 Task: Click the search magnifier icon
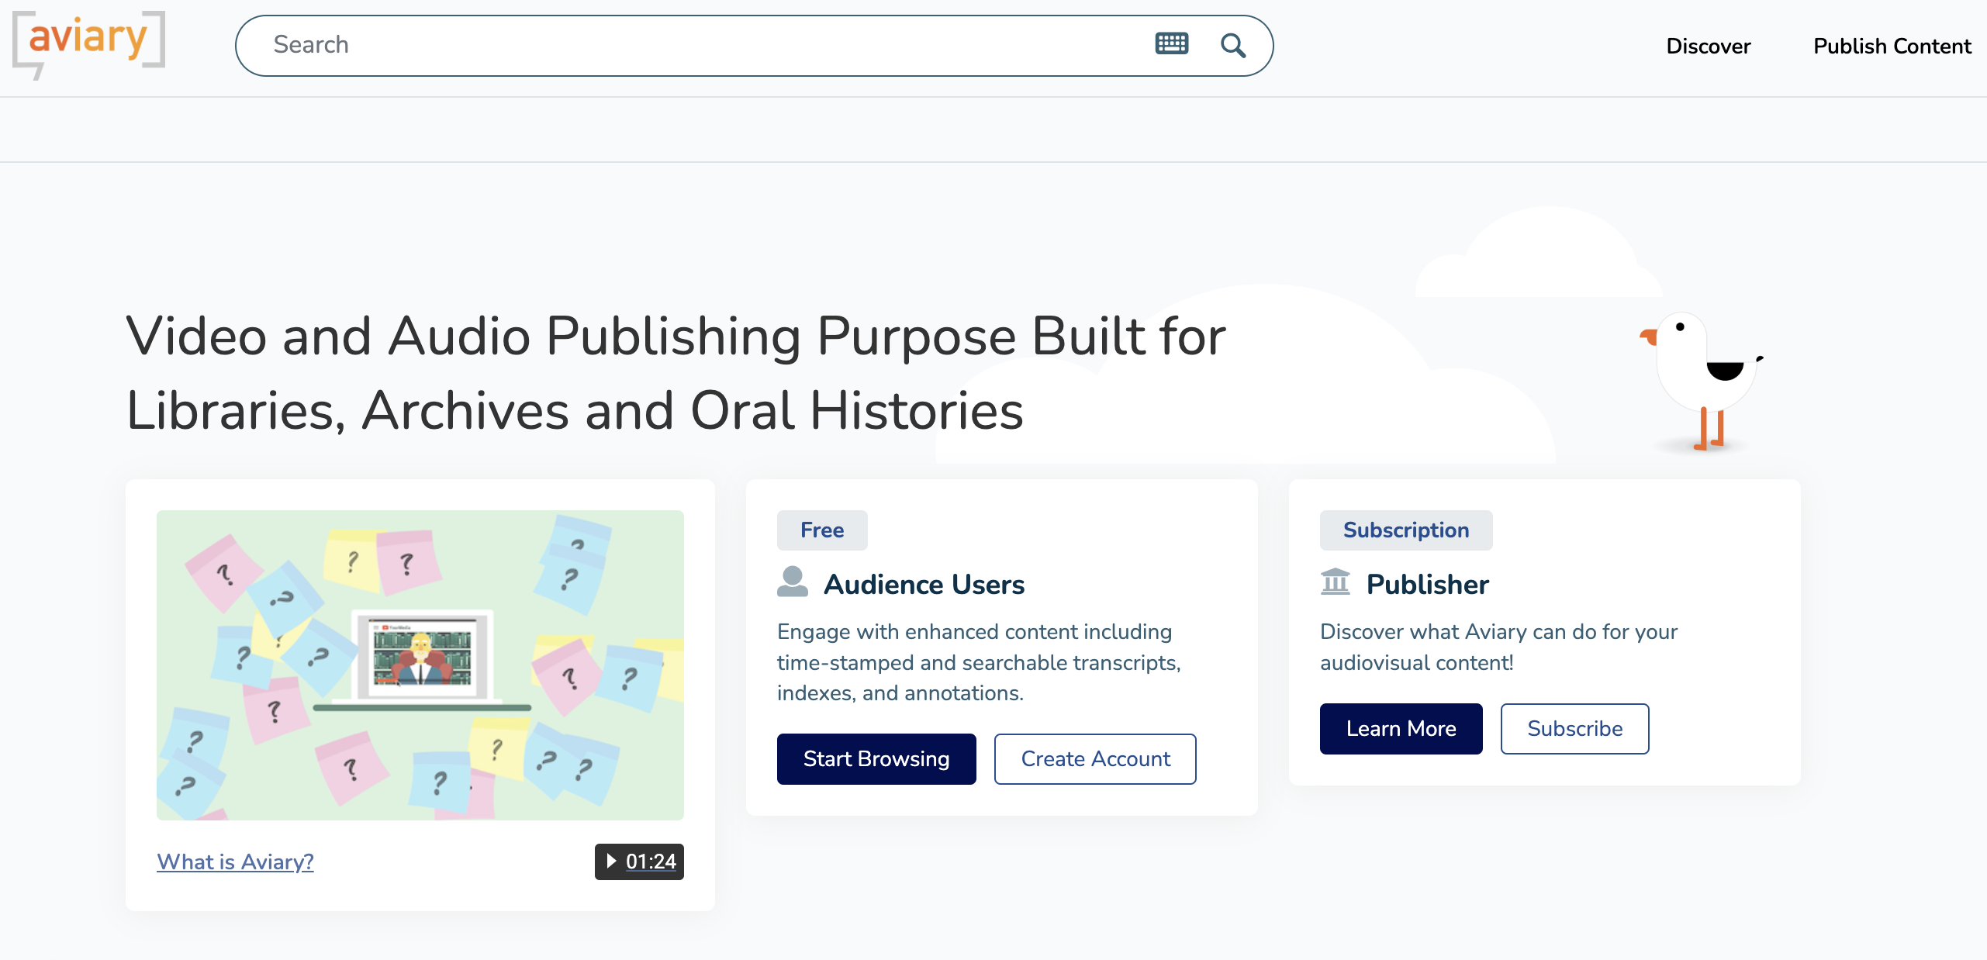point(1232,45)
